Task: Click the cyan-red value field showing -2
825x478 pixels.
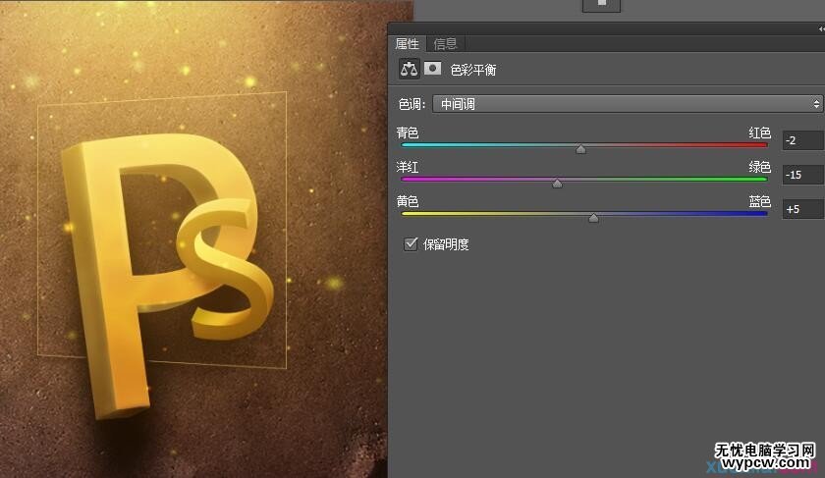Action: [803, 140]
